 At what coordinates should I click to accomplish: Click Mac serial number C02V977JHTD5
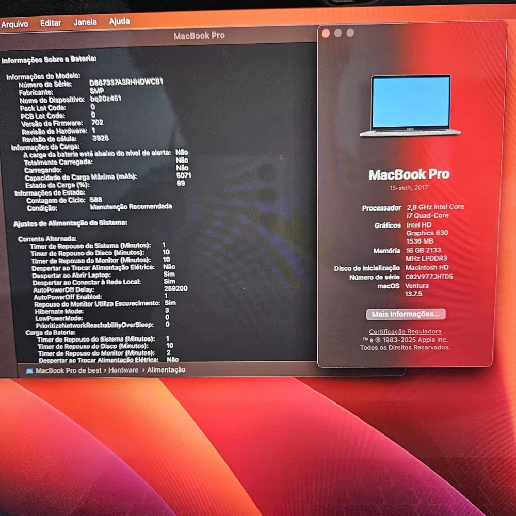[x=429, y=277]
